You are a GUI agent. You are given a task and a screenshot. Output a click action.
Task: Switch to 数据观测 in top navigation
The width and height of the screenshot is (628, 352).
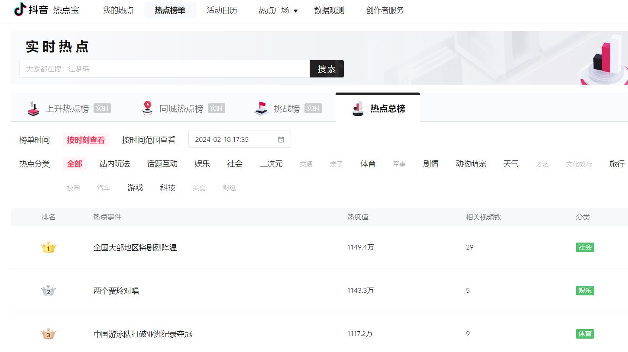tap(329, 10)
